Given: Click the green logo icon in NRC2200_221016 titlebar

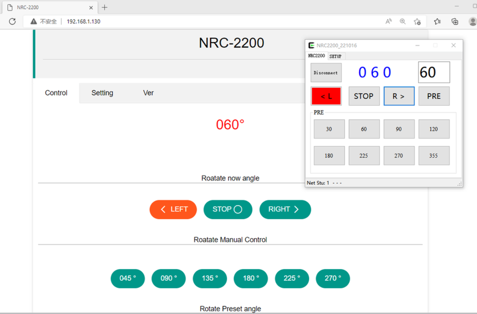Looking at the screenshot, I should click(311, 45).
